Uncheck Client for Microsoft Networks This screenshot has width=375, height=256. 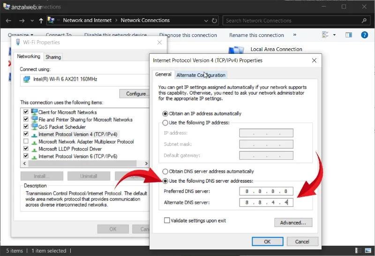(26, 111)
